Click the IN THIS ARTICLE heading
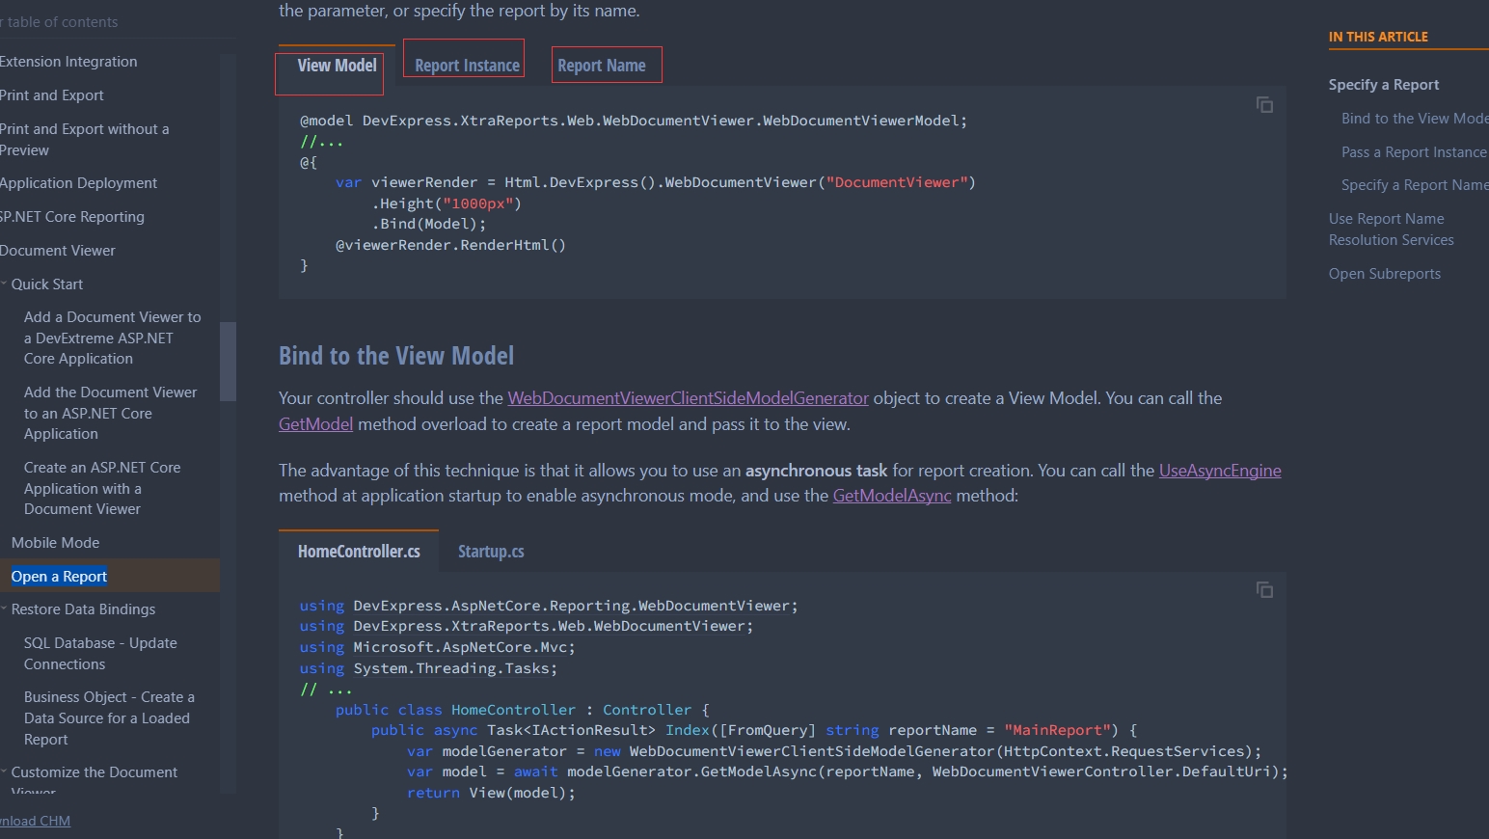Image resolution: width=1489 pixels, height=839 pixels. point(1378,37)
